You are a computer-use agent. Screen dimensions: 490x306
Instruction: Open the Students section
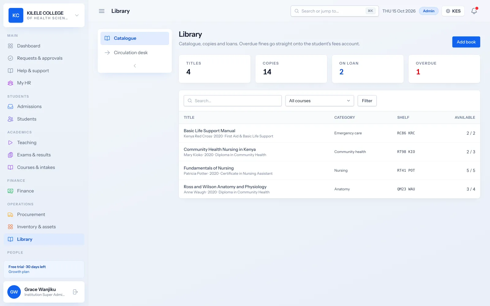click(x=44, y=119)
